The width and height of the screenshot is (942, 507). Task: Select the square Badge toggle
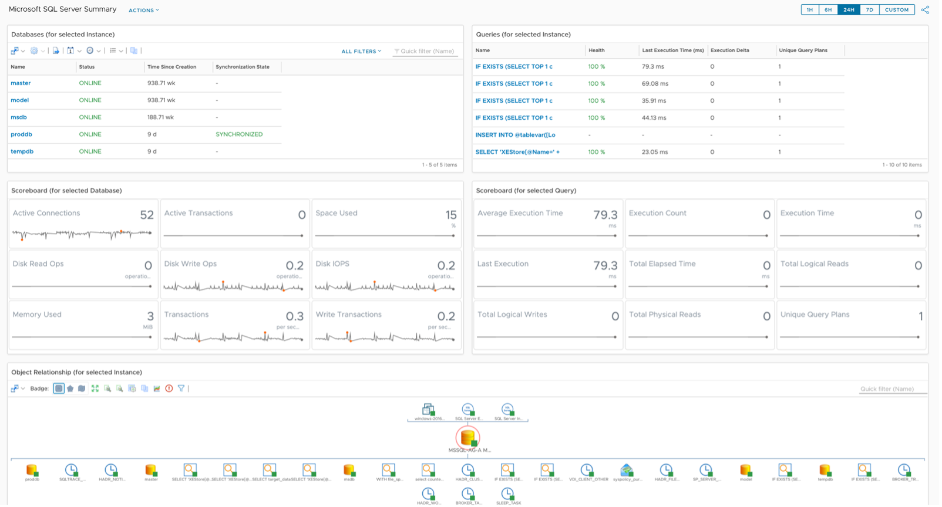click(59, 389)
